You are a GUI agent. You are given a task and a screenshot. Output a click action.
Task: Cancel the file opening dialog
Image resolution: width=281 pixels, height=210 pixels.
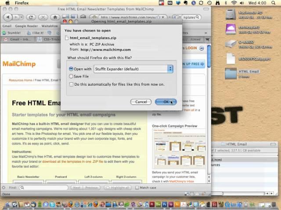click(x=141, y=102)
